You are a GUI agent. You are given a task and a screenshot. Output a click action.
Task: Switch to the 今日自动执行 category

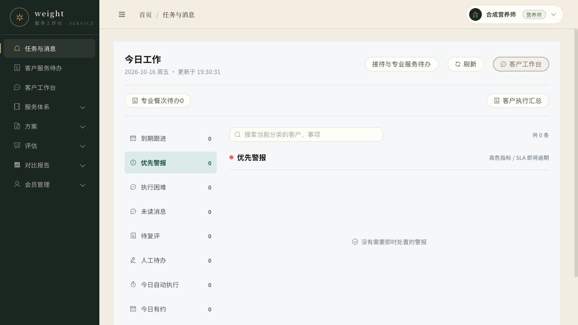coord(171,285)
